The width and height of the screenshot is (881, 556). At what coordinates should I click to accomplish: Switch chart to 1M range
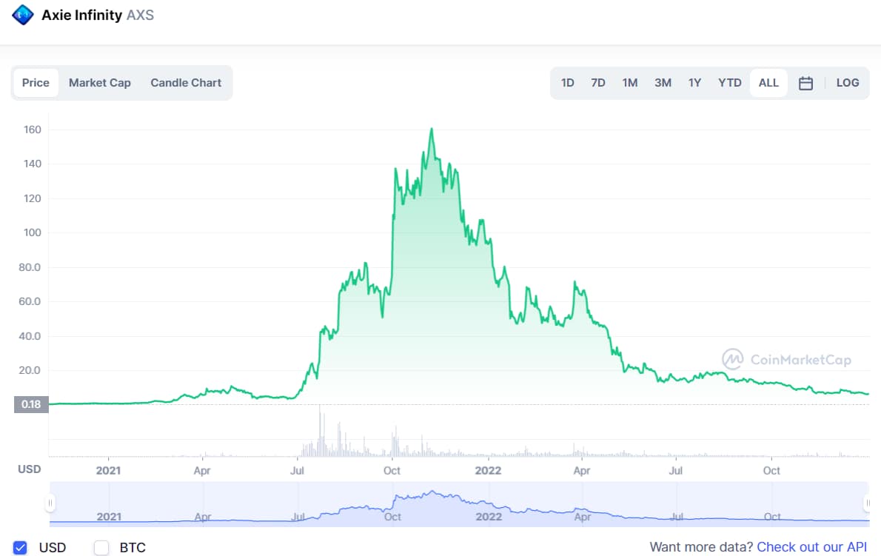click(630, 83)
